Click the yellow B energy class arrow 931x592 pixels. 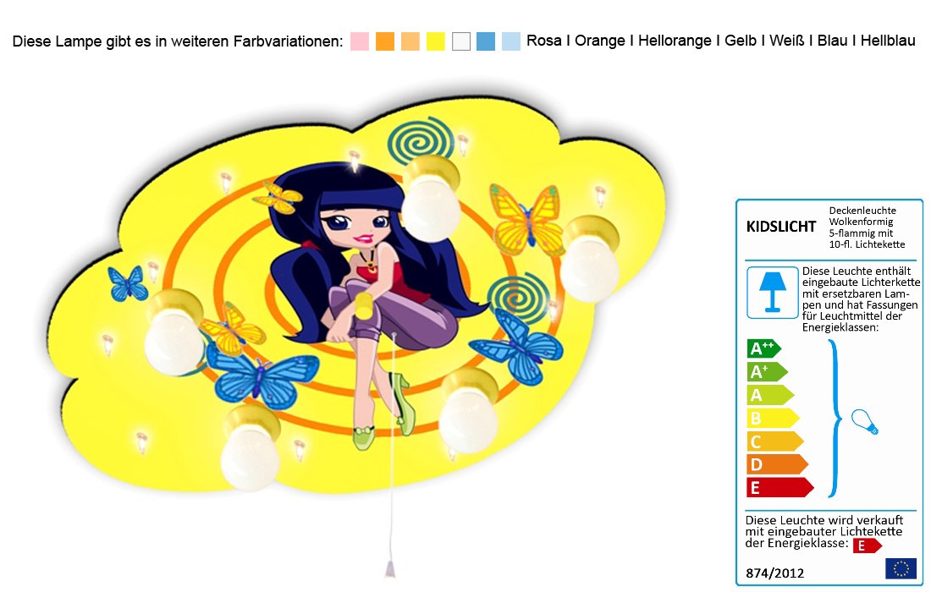tap(773, 418)
